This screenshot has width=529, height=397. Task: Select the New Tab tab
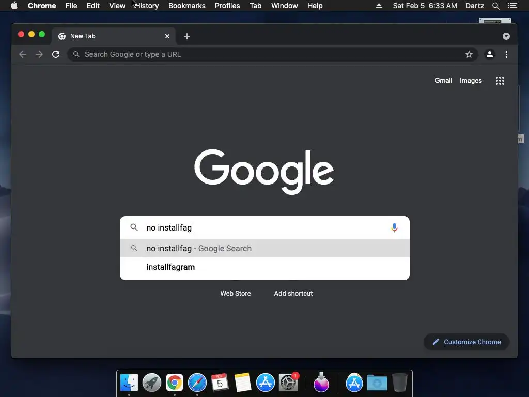(113, 36)
